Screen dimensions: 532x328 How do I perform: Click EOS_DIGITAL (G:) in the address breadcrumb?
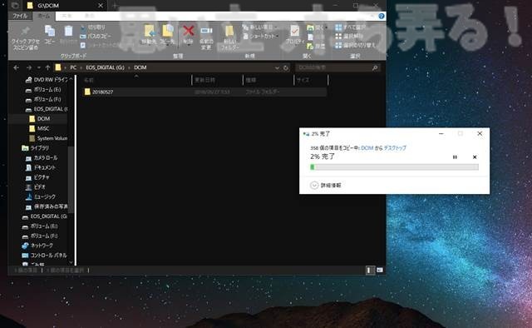click(x=106, y=67)
